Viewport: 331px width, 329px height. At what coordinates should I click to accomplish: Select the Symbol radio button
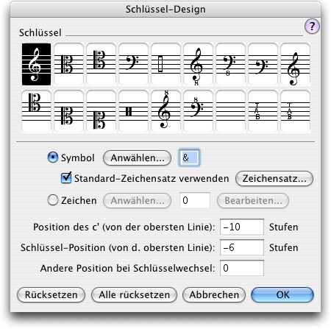53,158
